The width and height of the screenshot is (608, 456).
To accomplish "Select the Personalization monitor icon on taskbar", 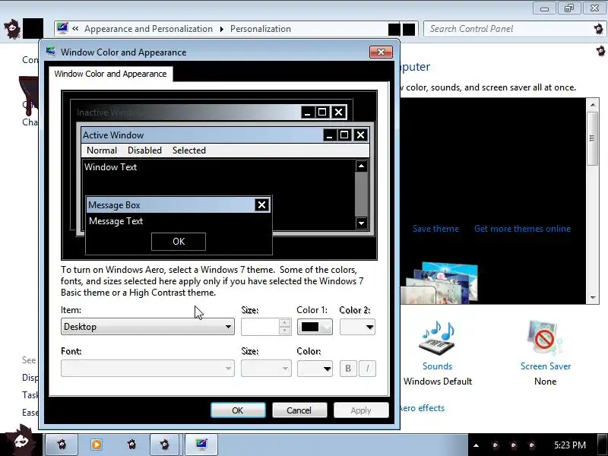I will point(201,444).
